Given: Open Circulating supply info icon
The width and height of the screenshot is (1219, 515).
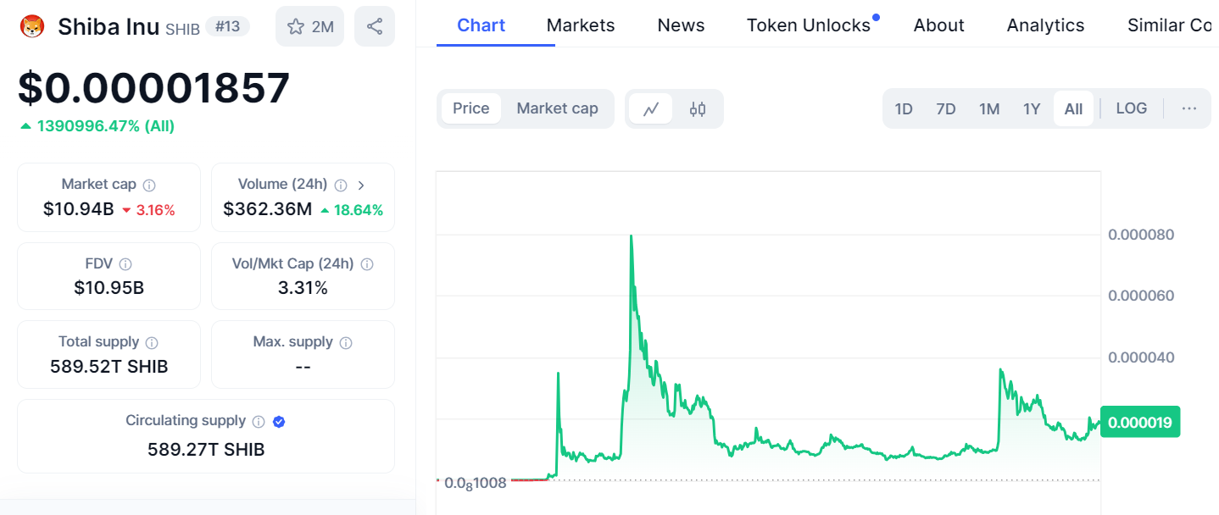Looking at the screenshot, I should click(x=259, y=422).
